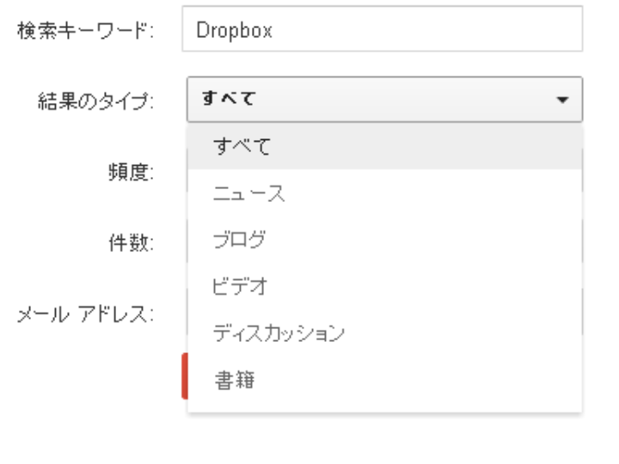Open the 結果のタイプ combo box

384,100
